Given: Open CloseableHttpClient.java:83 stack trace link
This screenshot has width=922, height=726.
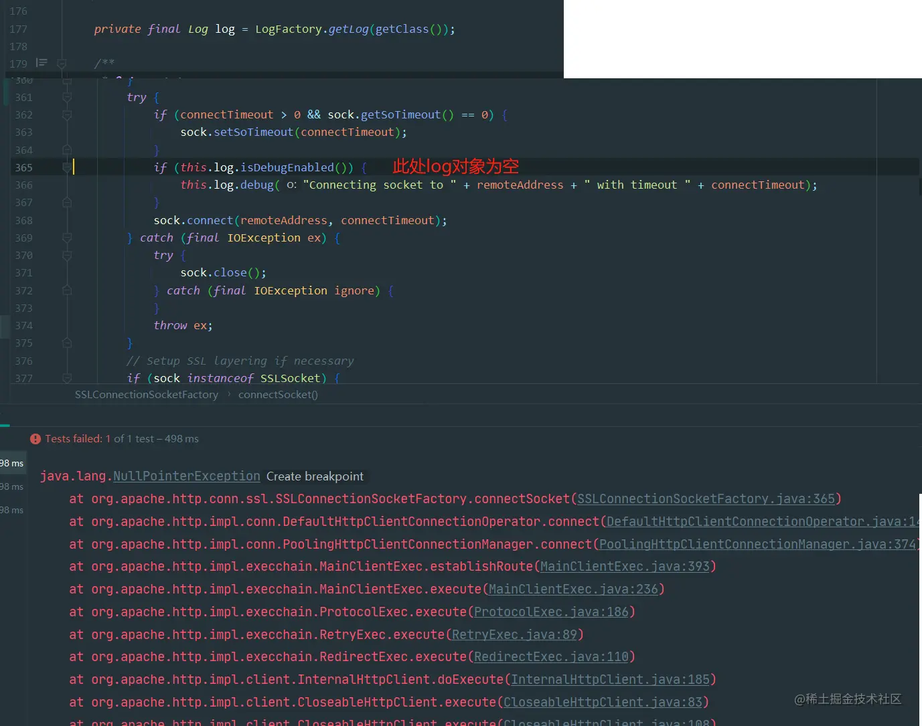Looking at the screenshot, I should 603,702.
